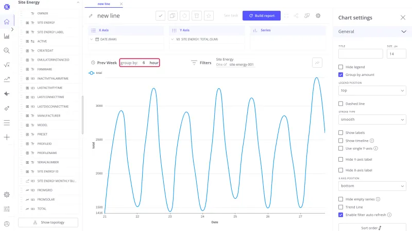The image size is (412, 231).
Task: Open the Stroke type dropdown set to smooth
Action: pyautogui.click(x=372, y=120)
